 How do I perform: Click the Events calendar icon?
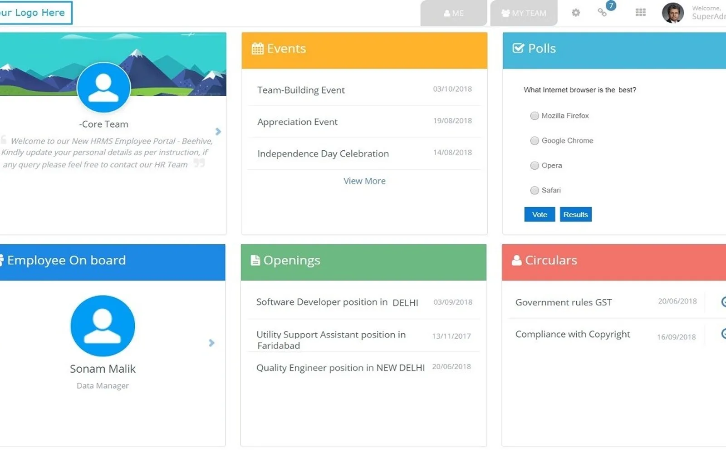pos(257,49)
